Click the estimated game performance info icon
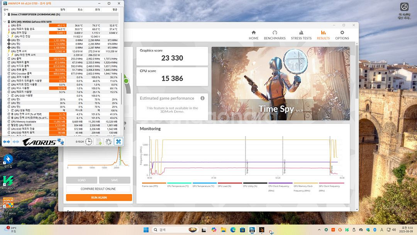The height and width of the screenshot is (235, 417). coord(202,98)
